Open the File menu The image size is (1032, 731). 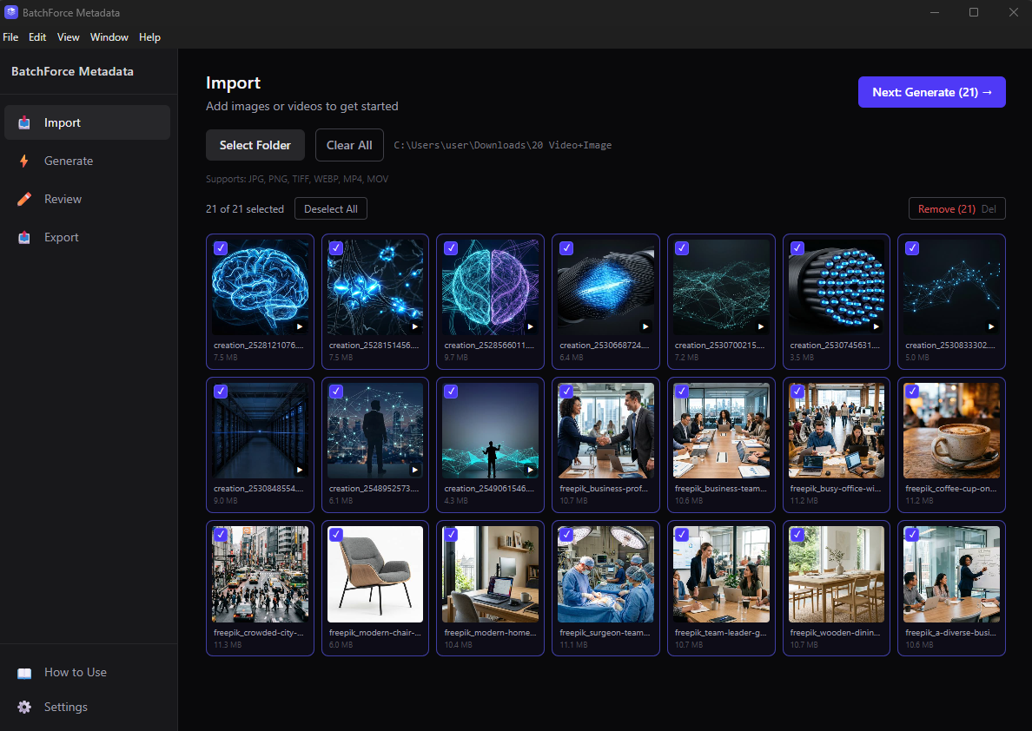coord(10,37)
